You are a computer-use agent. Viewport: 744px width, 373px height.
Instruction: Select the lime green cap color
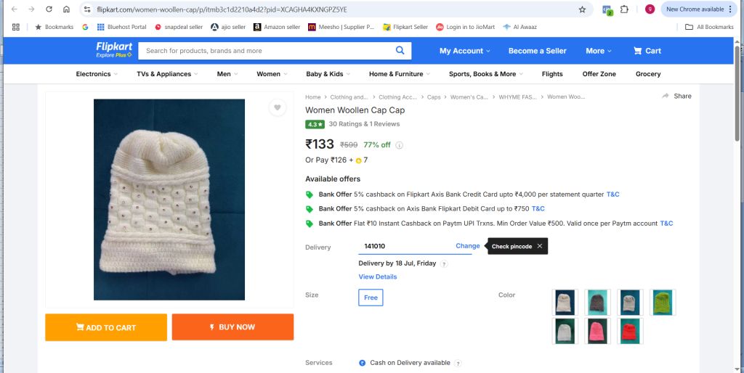pos(663,303)
